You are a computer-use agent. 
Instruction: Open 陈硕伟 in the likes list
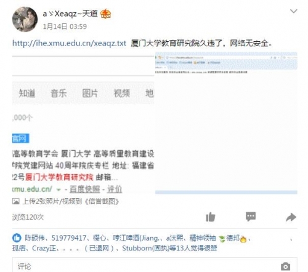tap(34, 238)
